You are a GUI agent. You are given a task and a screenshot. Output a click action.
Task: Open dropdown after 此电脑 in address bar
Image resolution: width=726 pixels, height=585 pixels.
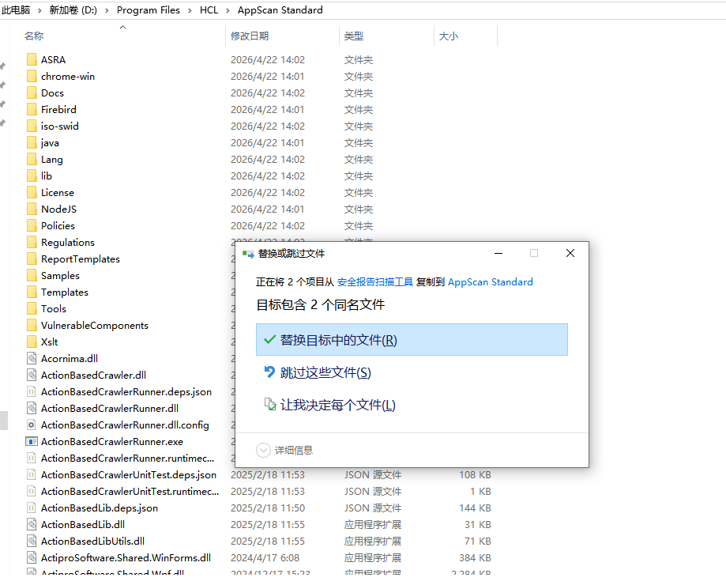(39, 10)
